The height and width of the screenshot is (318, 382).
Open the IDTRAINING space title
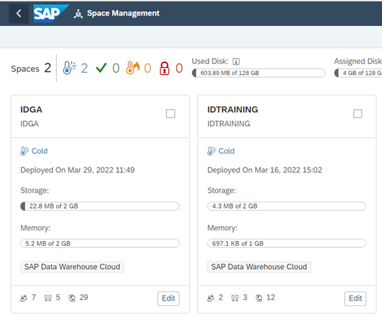click(x=233, y=110)
